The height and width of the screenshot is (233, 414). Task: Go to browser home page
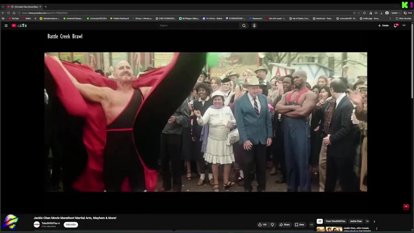14,13
